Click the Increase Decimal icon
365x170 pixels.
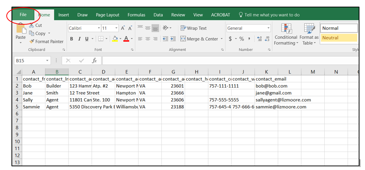(259, 39)
